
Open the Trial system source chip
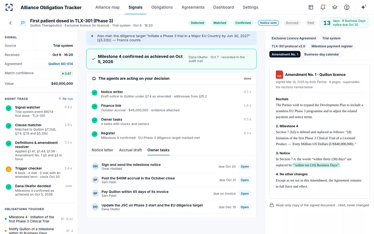331,38
